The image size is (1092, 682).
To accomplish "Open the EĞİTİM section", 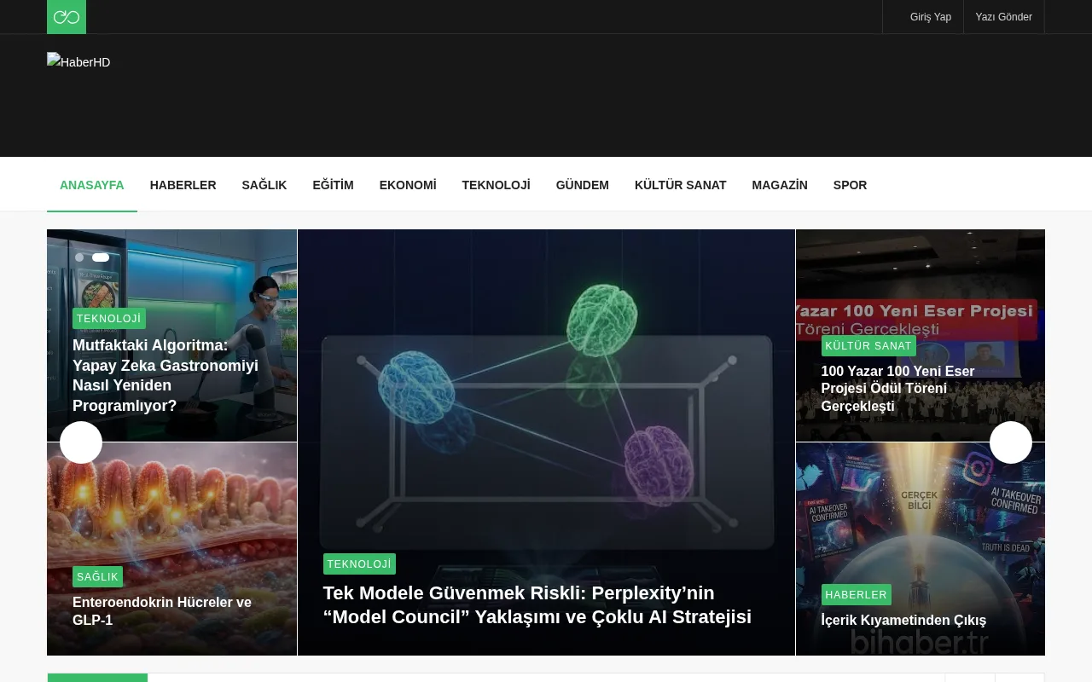I will tap(333, 185).
